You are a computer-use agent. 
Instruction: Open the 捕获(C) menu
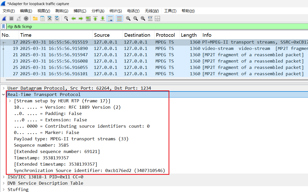pyautogui.click(x=80, y=11)
